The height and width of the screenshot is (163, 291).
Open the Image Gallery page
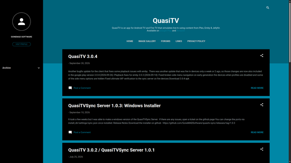click(x=147, y=41)
